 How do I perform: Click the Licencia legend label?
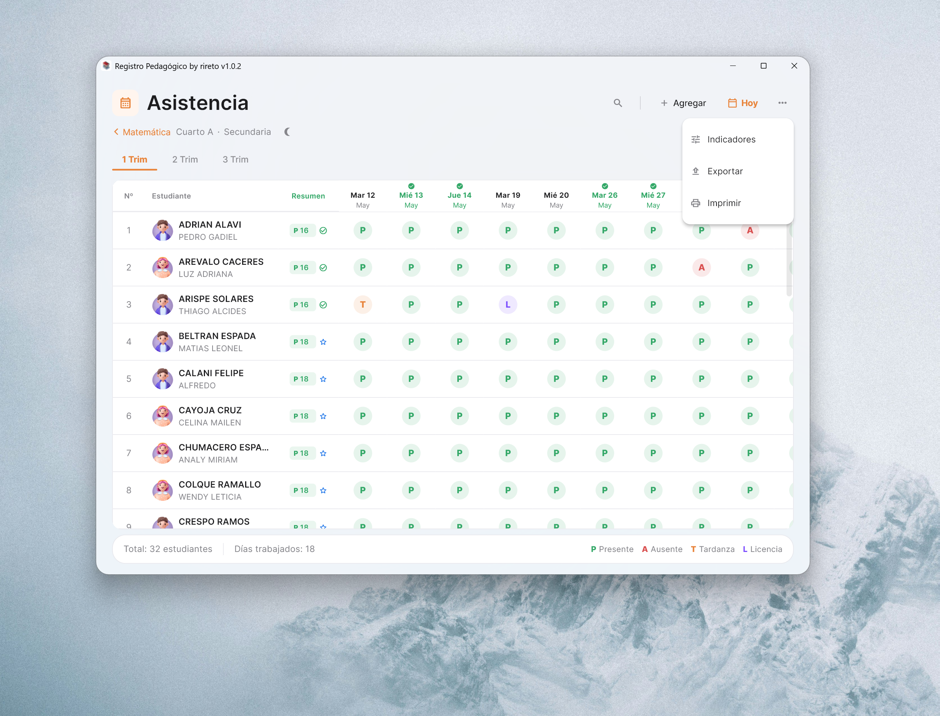[762, 549]
